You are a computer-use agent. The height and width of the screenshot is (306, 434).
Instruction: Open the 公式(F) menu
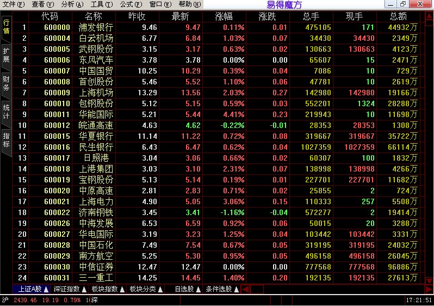coord(131,4)
